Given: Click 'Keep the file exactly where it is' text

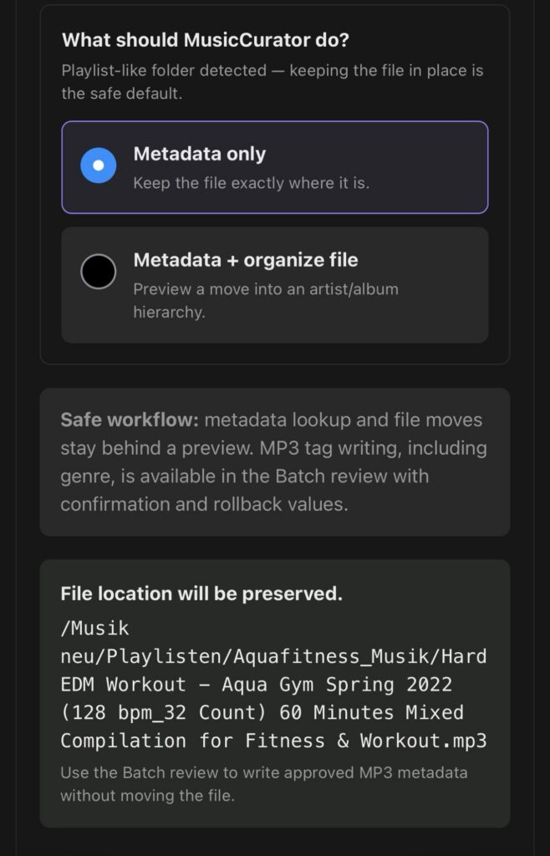Looking at the screenshot, I should coord(252,183).
